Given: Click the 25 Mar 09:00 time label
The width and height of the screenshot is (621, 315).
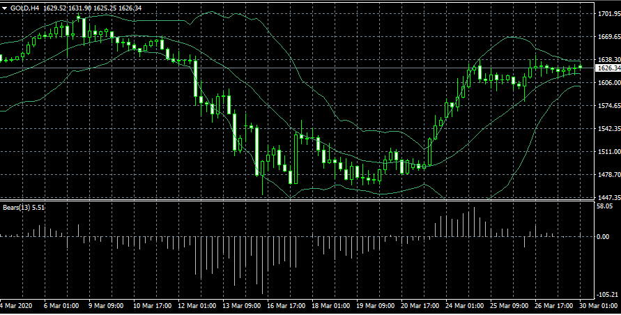Looking at the screenshot, I should (x=509, y=306).
